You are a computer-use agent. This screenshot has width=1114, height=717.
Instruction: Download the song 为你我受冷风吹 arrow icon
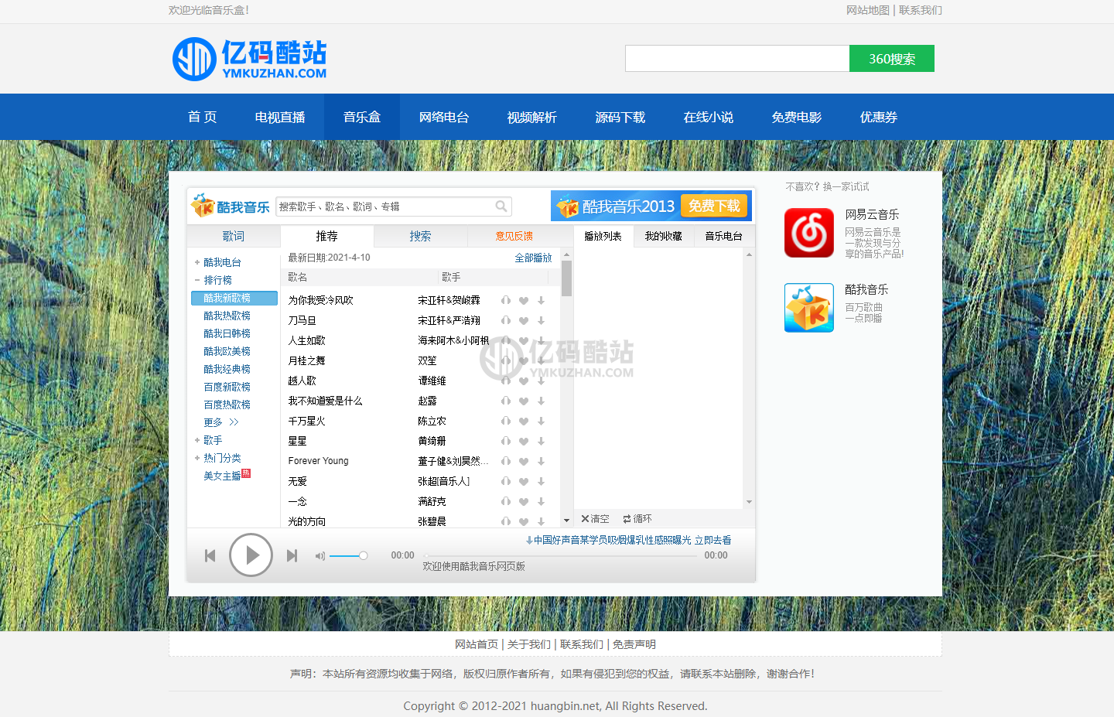pos(542,300)
